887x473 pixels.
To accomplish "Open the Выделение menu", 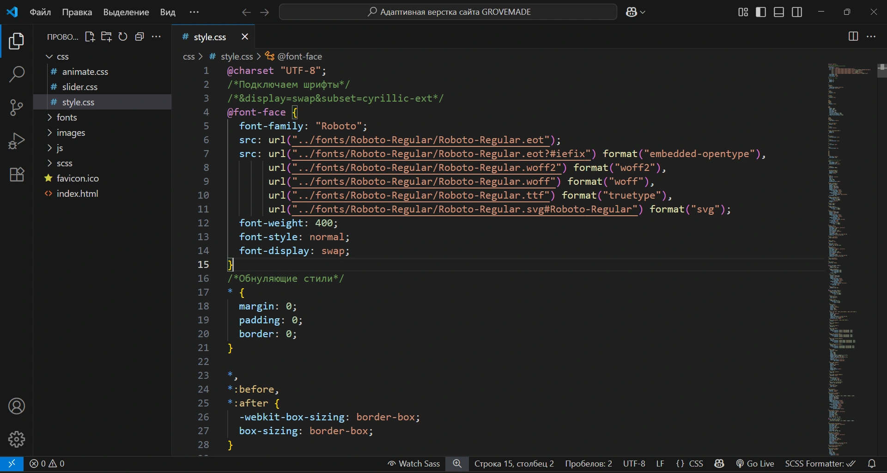I will [x=126, y=12].
